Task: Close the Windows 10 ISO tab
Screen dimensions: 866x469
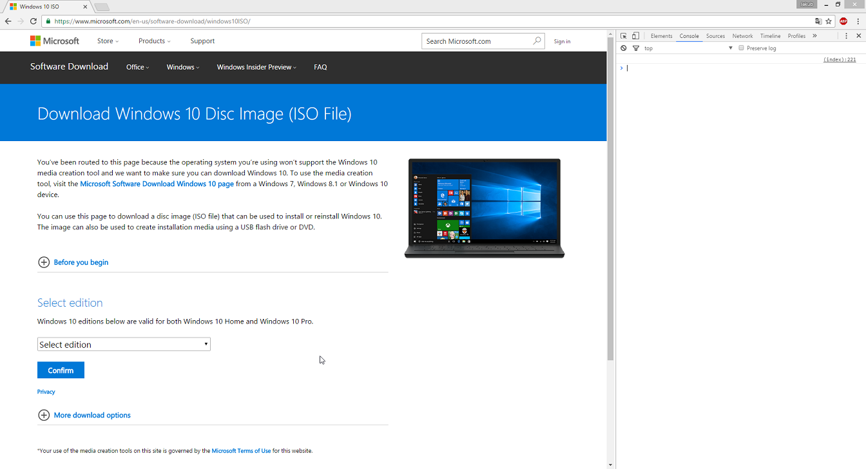Action: [85, 7]
